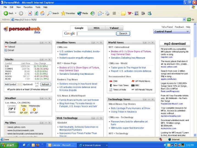Open the Feedback link
The width and height of the screenshot is (197, 148).
pyautogui.click(x=179, y=27)
